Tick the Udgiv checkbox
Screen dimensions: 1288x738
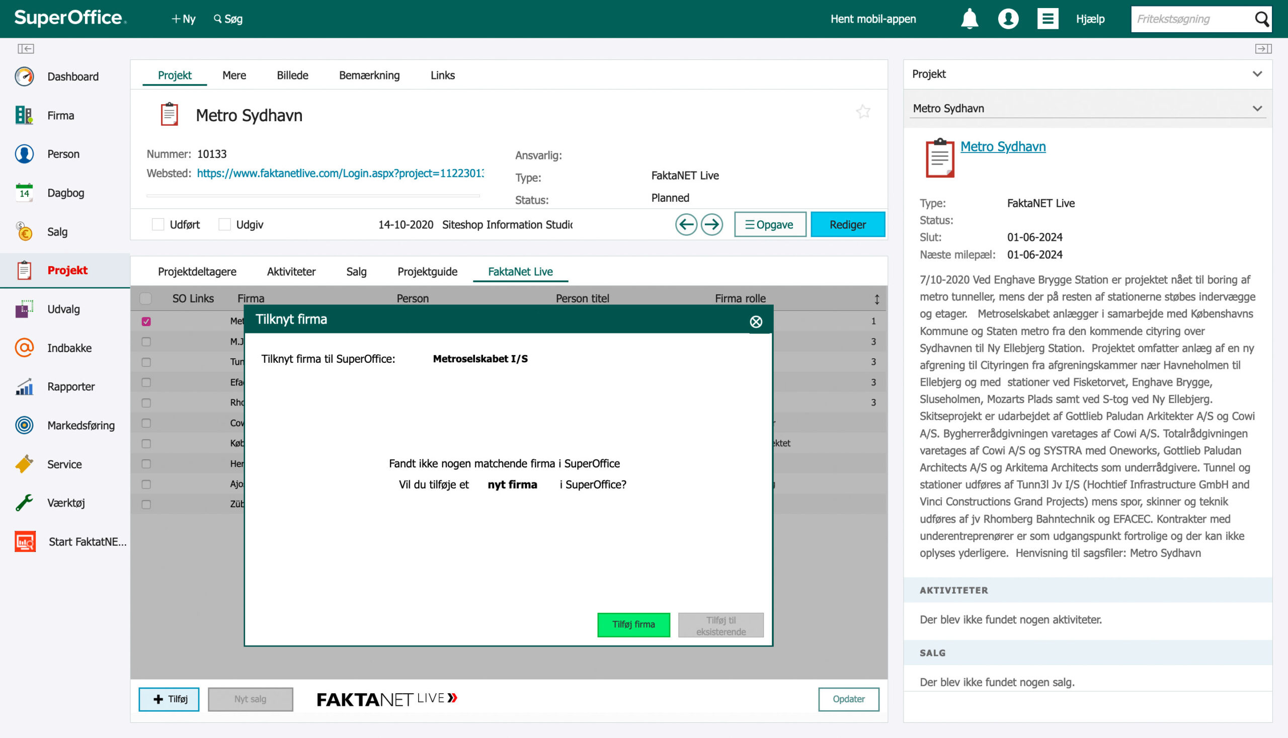click(x=224, y=224)
